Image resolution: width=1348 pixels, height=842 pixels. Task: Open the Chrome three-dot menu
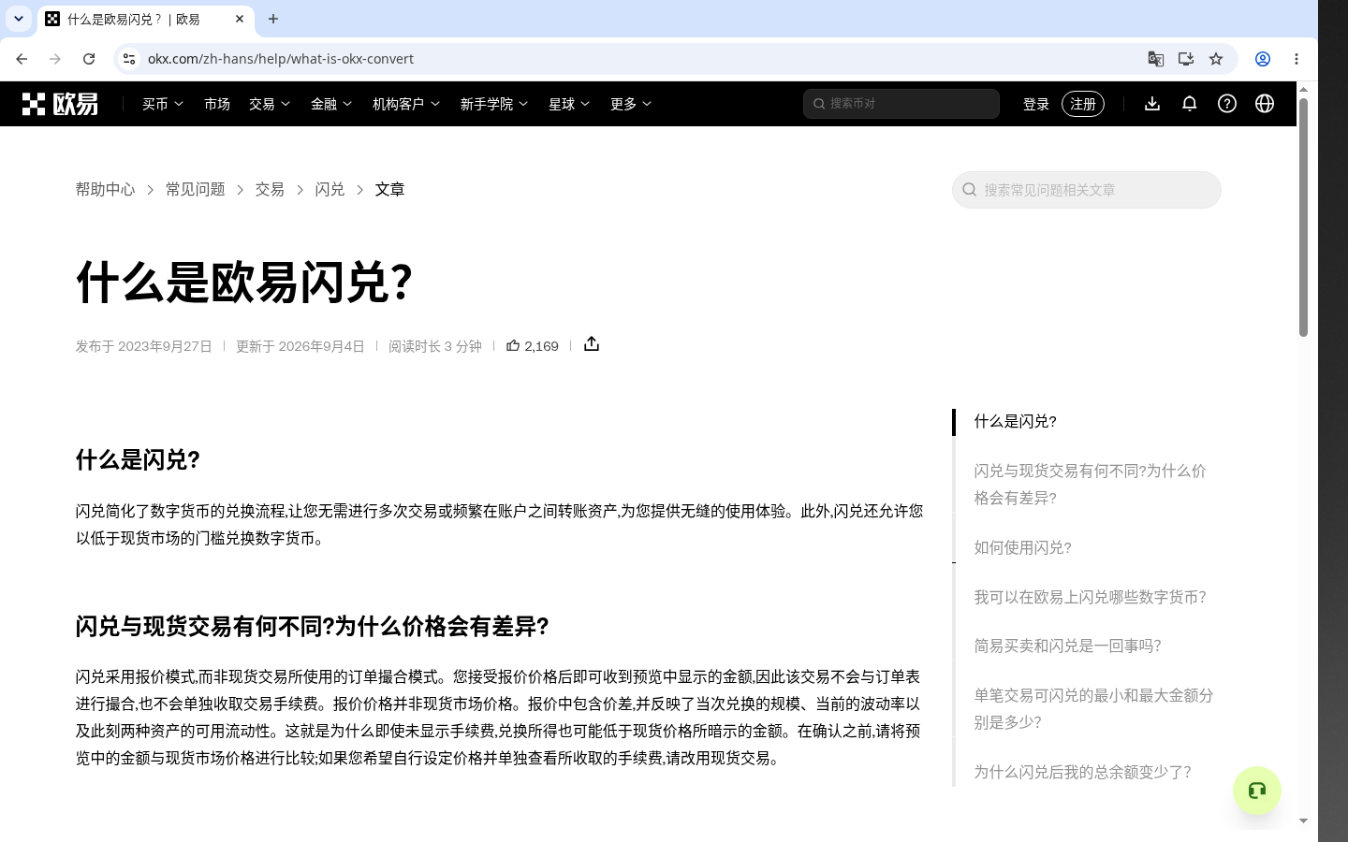(x=1297, y=59)
